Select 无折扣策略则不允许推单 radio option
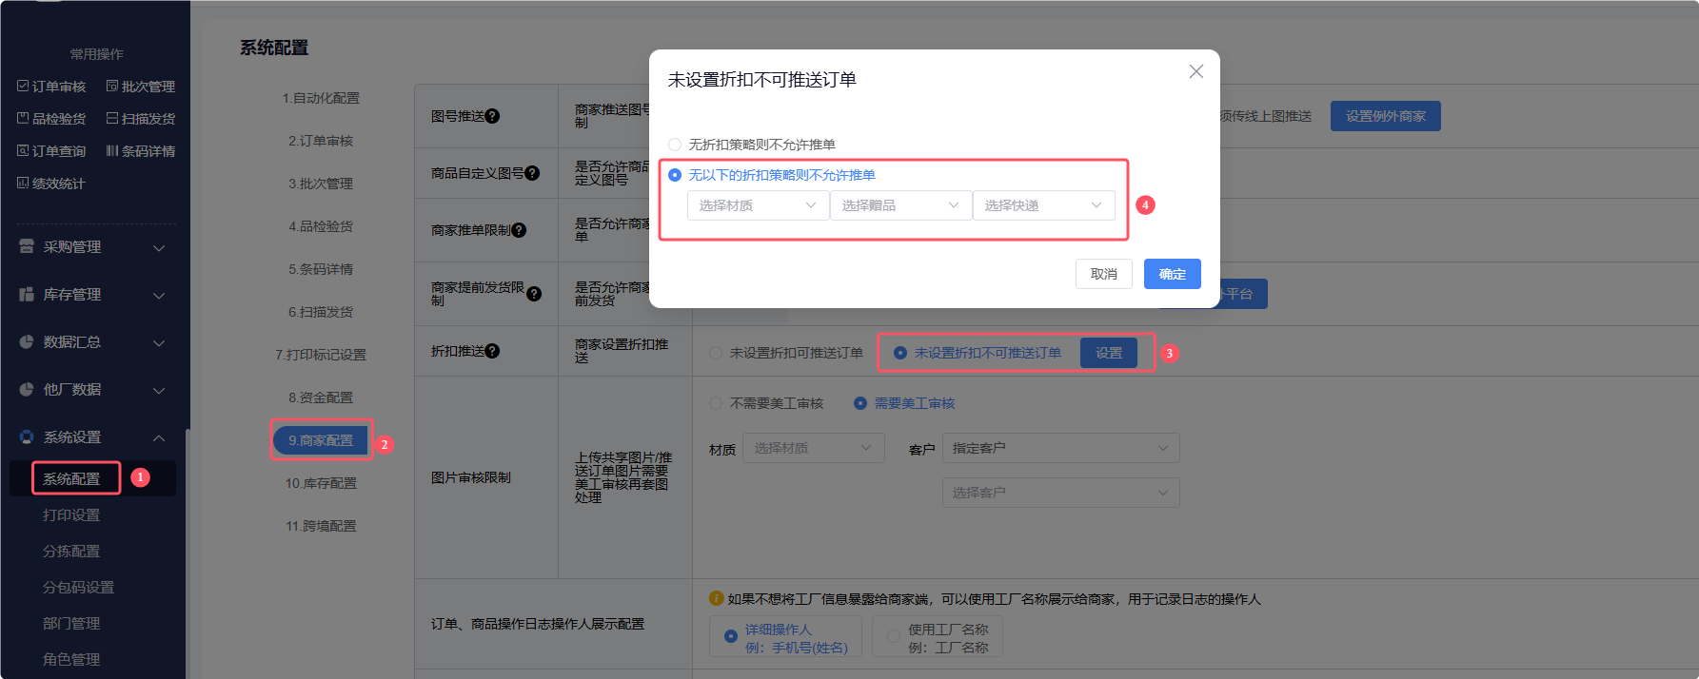 coord(675,145)
